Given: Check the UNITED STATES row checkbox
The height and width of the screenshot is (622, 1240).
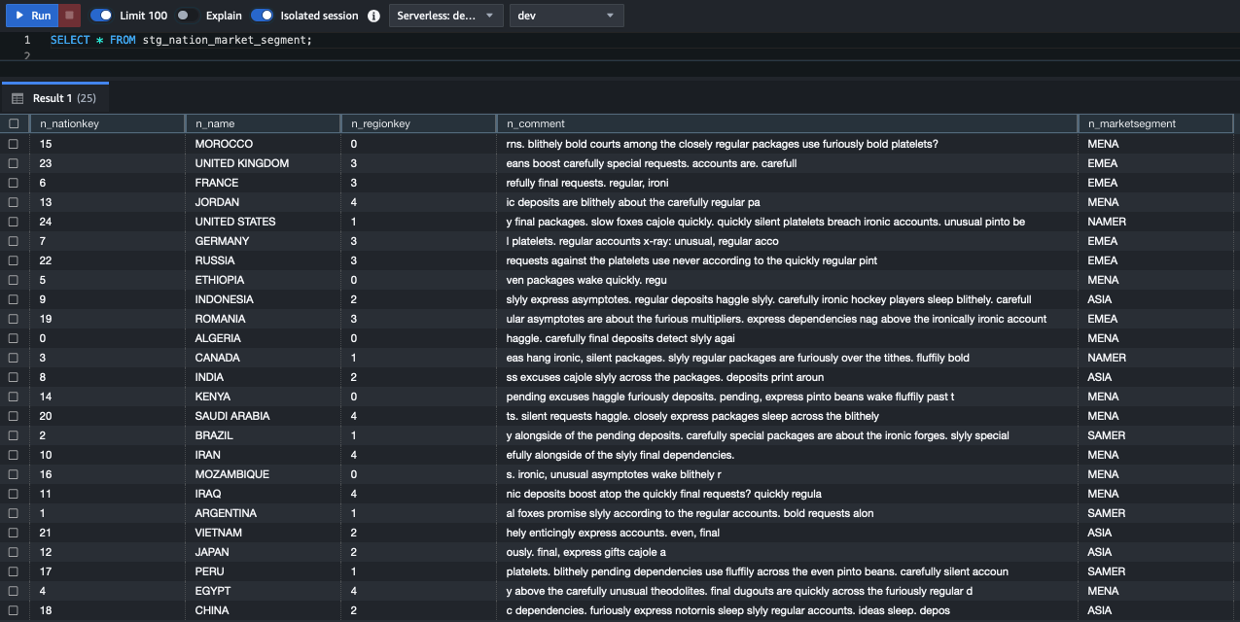Looking at the screenshot, I should click(14, 222).
